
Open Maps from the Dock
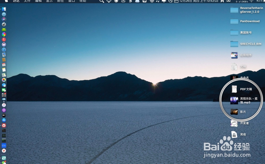(4, 75)
